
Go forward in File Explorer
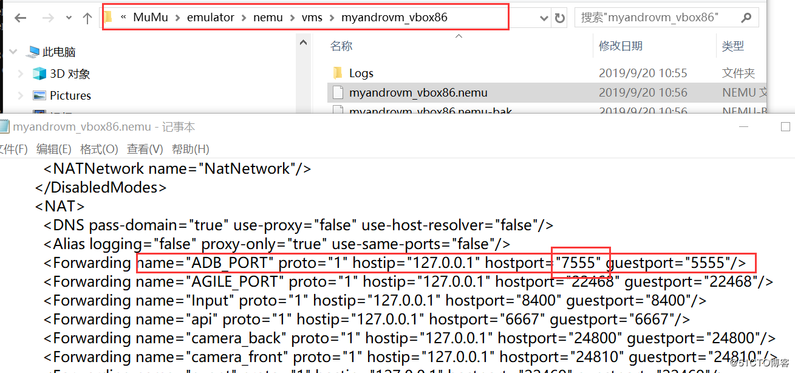point(49,18)
